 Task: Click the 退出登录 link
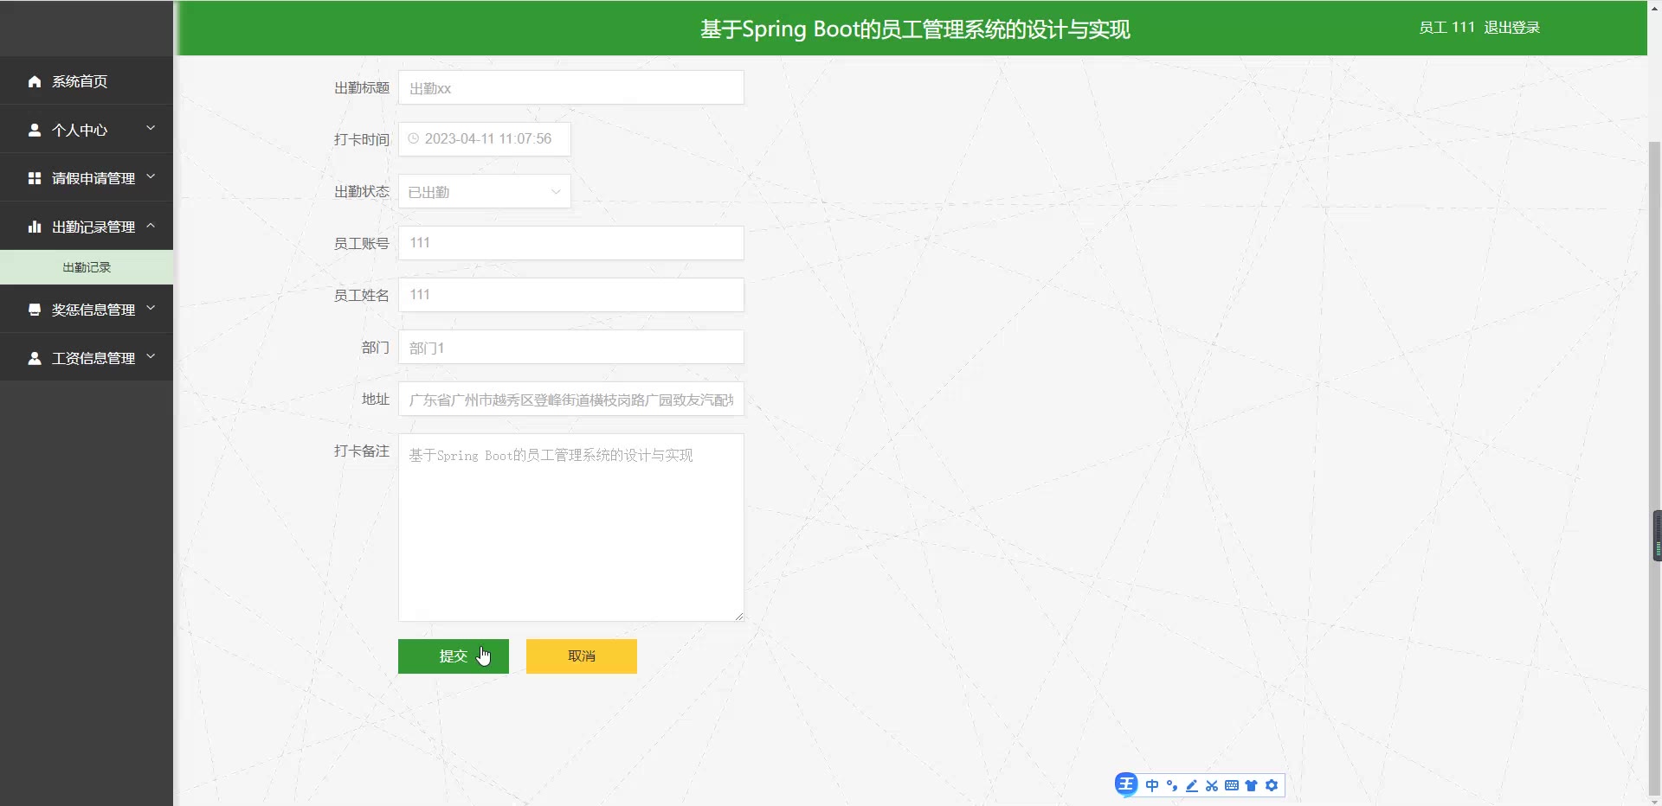[1512, 28]
